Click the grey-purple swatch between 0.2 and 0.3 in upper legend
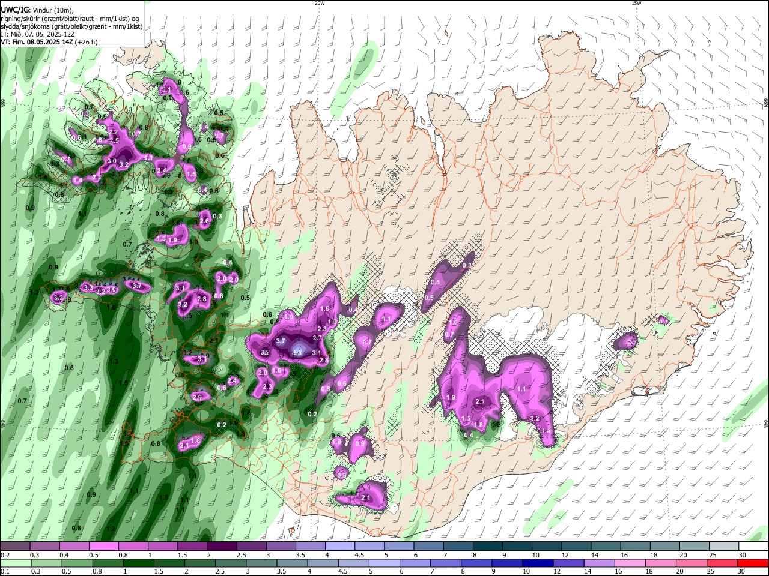 point(16,546)
